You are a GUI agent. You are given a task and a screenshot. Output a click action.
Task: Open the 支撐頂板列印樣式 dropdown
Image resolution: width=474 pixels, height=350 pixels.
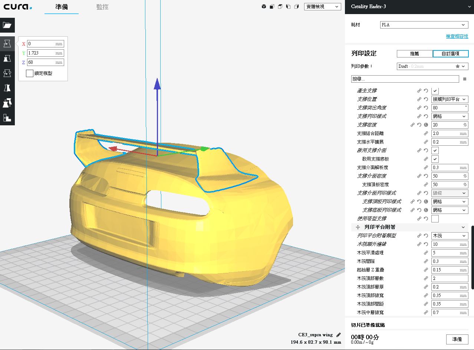pos(450,202)
